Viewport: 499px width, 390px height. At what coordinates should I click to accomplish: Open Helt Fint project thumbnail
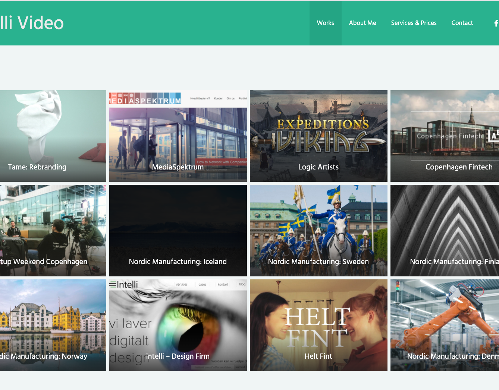318,325
